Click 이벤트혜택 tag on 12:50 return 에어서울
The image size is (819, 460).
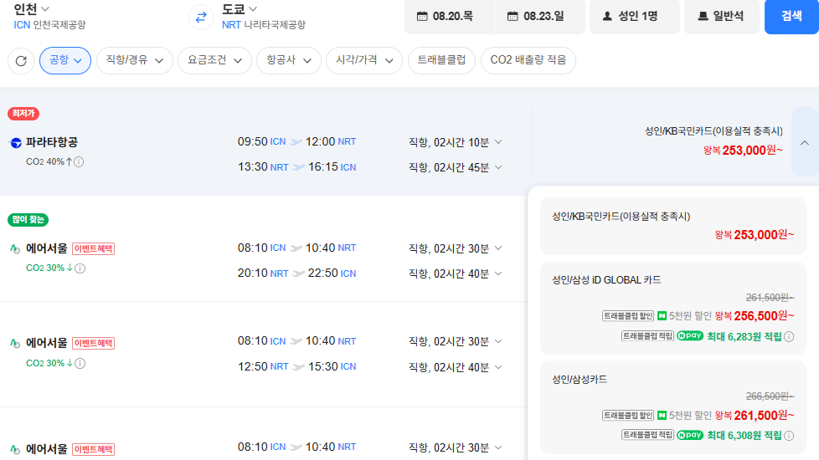94,343
